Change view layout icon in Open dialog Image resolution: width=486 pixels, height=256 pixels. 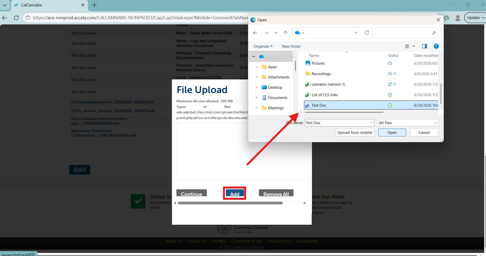point(407,46)
